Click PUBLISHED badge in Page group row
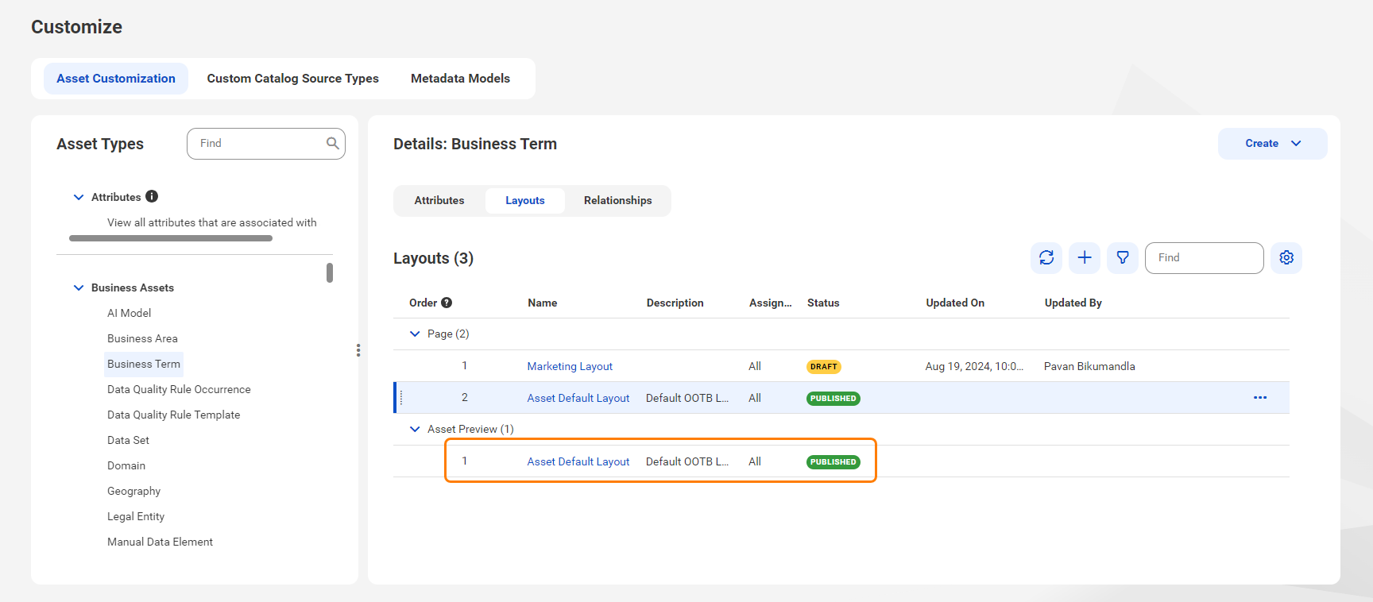This screenshot has height=602, width=1373. click(833, 399)
